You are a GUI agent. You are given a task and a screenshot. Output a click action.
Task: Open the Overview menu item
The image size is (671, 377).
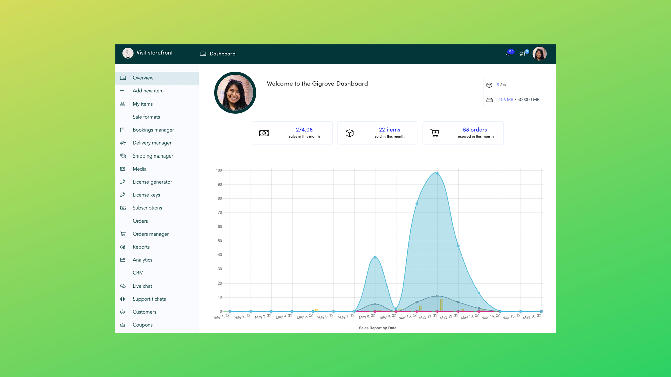(157, 78)
